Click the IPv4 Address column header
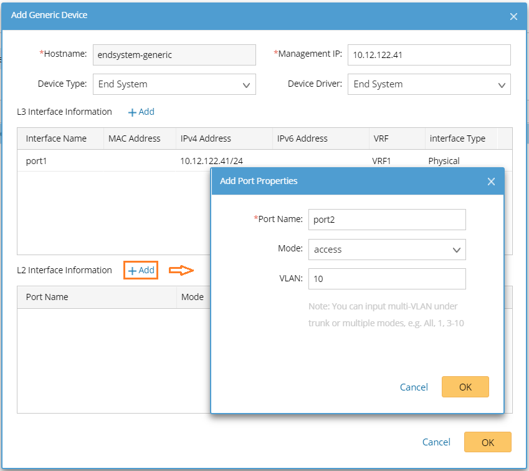 (x=206, y=138)
